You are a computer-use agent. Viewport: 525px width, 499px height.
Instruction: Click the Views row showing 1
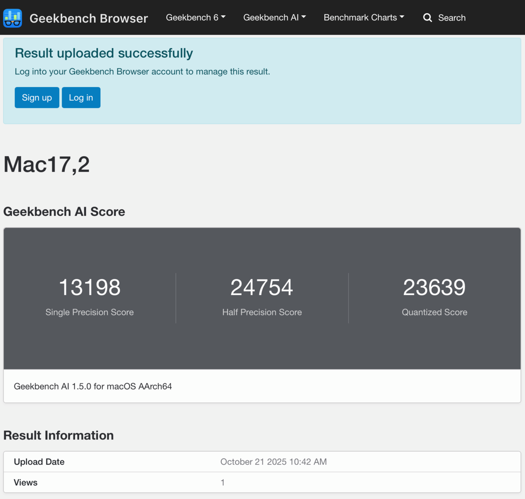(223, 482)
